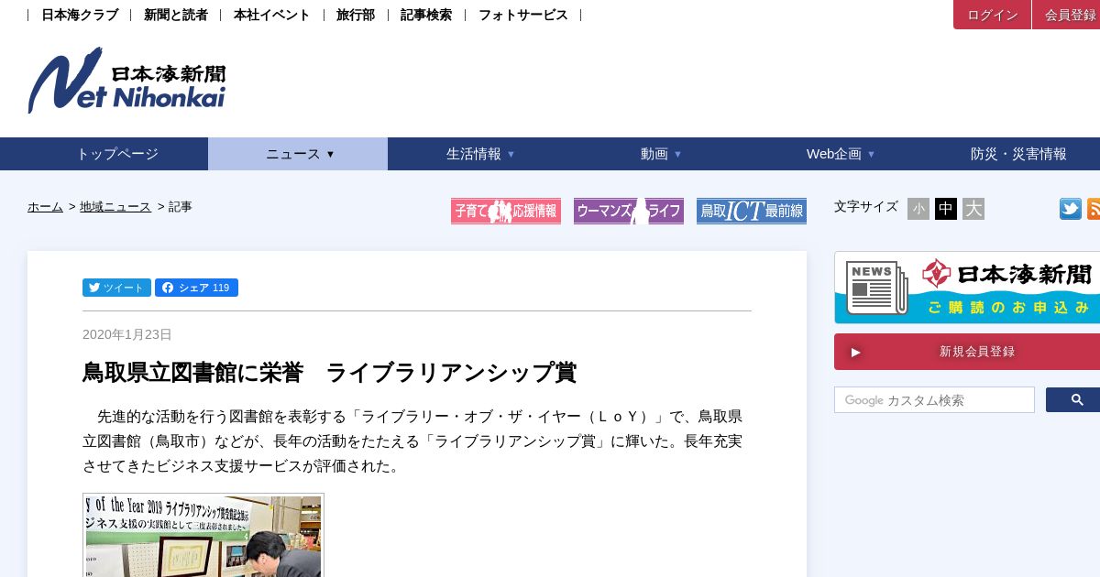Click the 新規会員登録 red button

967,352
